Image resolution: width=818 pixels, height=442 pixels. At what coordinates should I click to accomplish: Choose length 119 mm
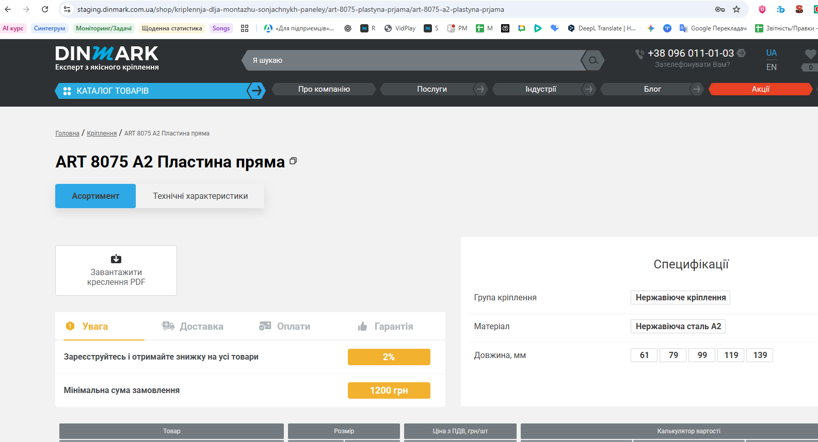click(731, 355)
